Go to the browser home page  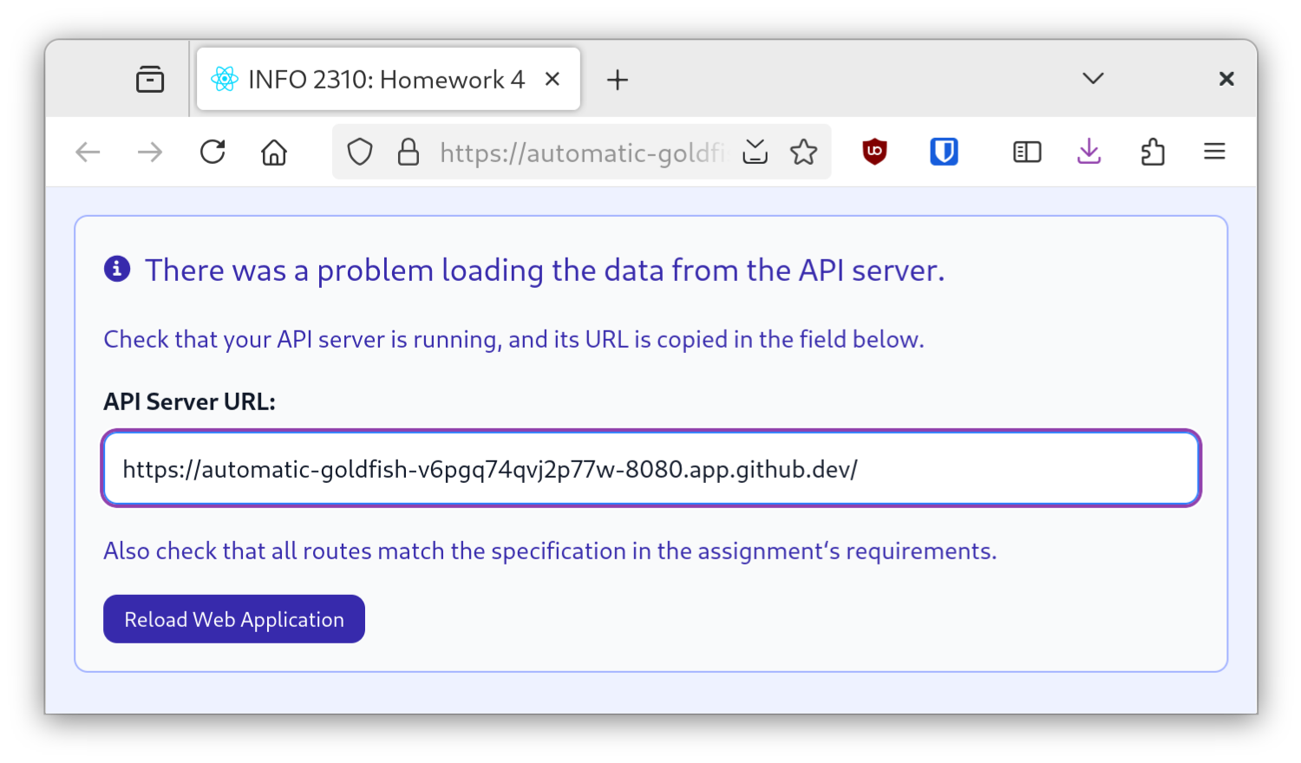(x=273, y=152)
